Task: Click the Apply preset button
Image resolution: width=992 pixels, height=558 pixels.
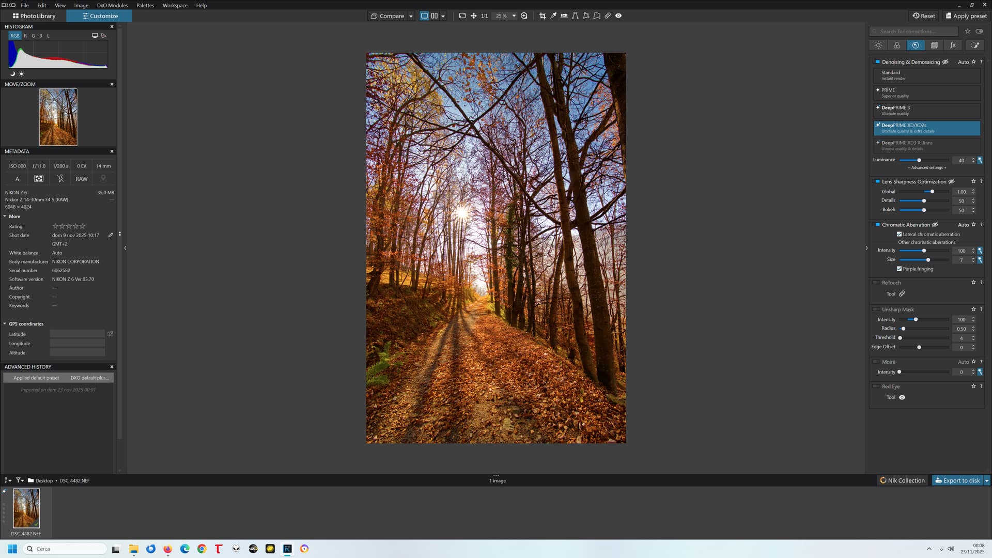Action: 966,16
